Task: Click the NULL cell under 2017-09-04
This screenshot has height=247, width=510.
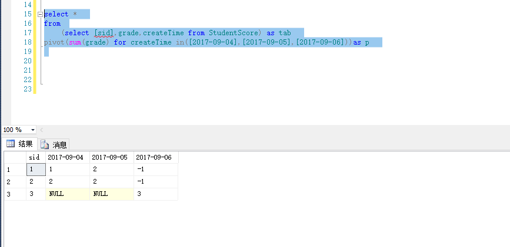Action: 68,194
